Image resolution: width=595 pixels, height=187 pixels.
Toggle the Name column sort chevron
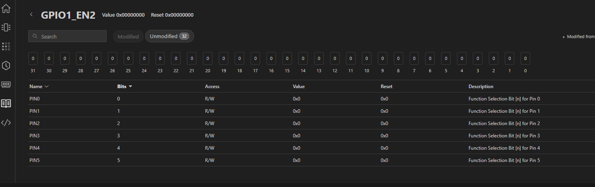click(47, 87)
